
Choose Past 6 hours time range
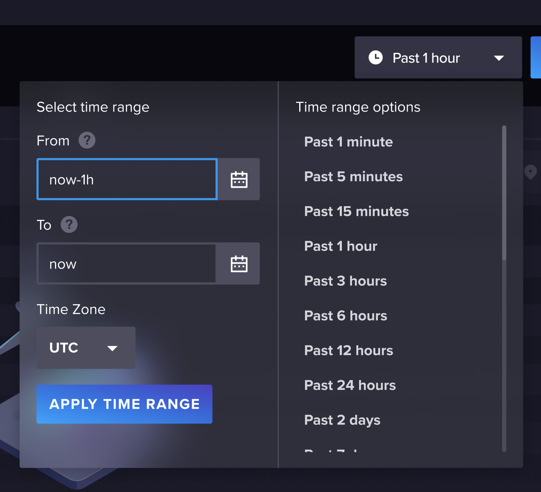point(345,316)
